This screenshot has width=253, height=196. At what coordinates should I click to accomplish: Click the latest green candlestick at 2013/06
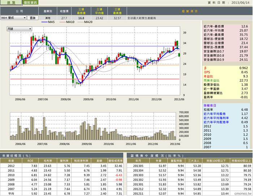click(179, 55)
